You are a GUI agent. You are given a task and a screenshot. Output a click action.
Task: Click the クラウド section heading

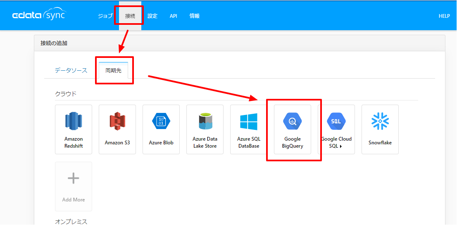point(66,93)
